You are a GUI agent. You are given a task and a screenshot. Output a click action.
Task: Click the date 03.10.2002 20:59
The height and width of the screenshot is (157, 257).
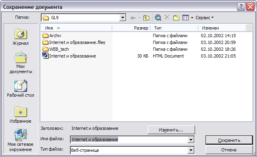(x=218, y=42)
